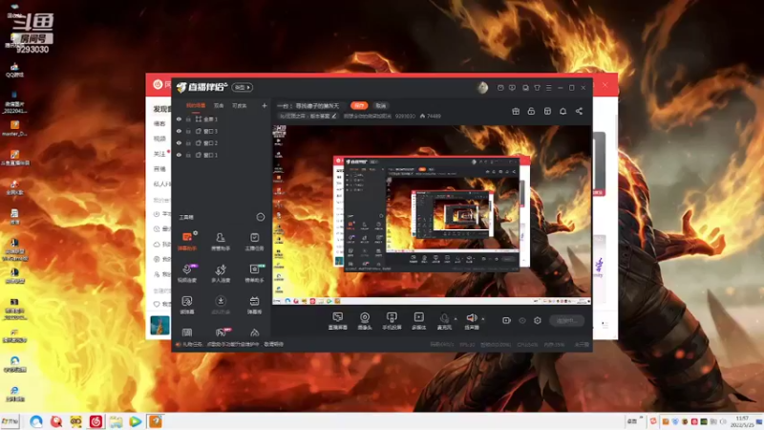Toggle the lock on the 窗口1 source
This screenshot has width=764, height=430.
tap(188, 155)
